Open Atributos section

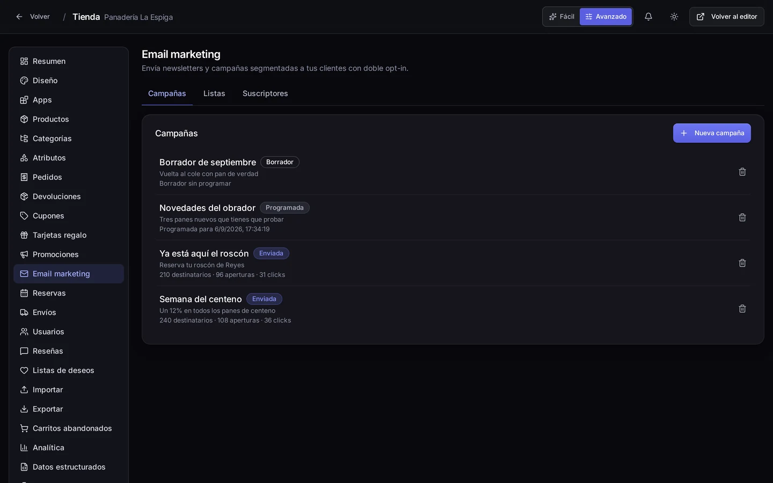69,158
